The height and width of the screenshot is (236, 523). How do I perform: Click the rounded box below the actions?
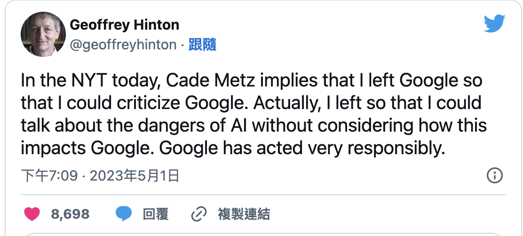[x=261, y=233]
